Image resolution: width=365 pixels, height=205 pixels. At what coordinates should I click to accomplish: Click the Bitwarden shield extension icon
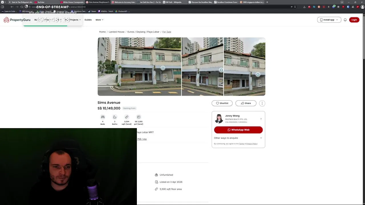click(x=348, y=7)
